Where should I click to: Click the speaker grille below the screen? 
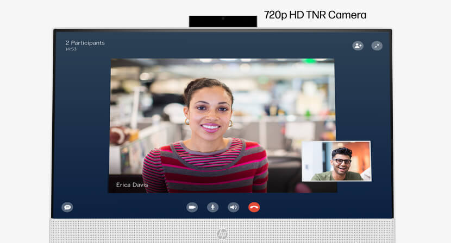pos(136,231)
